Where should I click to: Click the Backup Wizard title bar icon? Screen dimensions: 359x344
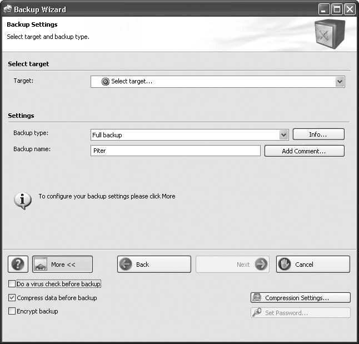(7, 9)
